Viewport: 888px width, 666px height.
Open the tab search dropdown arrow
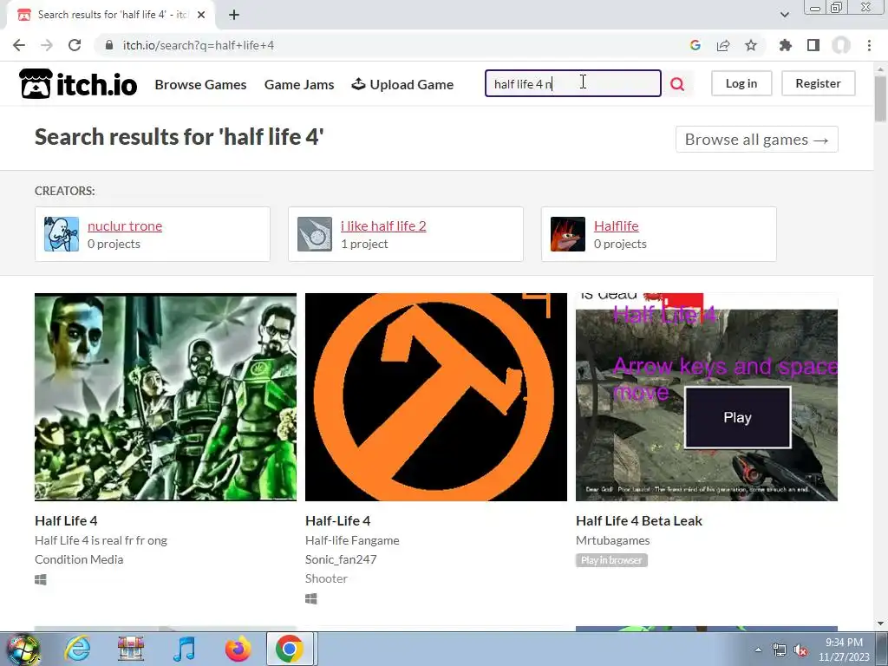coord(784,15)
